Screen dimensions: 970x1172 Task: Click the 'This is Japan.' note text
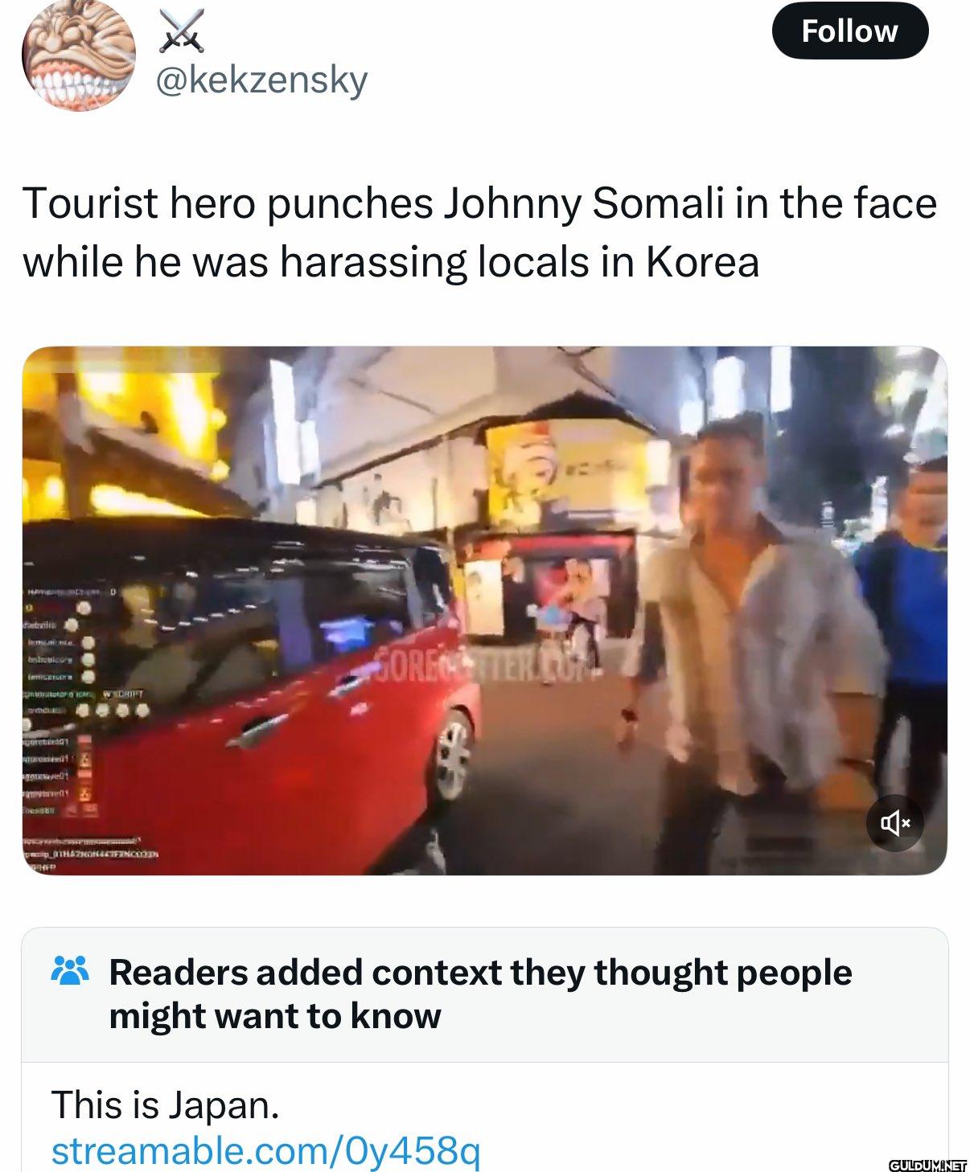coord(165,1104)
